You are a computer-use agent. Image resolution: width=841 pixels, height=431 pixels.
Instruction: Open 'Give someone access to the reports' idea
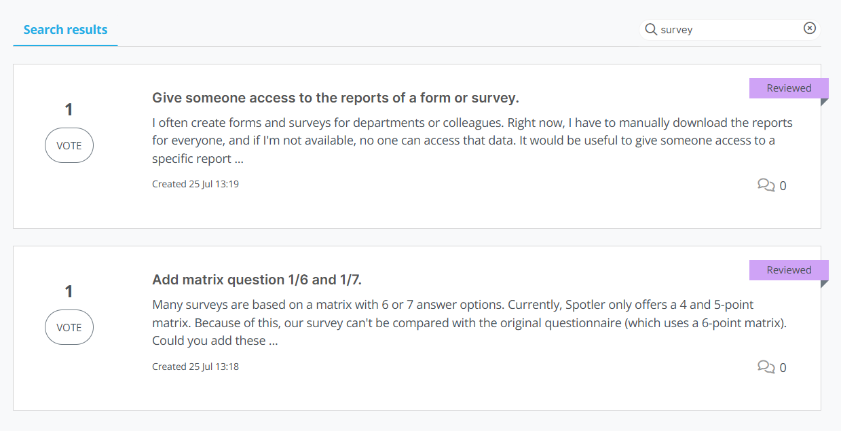[335, 98]
